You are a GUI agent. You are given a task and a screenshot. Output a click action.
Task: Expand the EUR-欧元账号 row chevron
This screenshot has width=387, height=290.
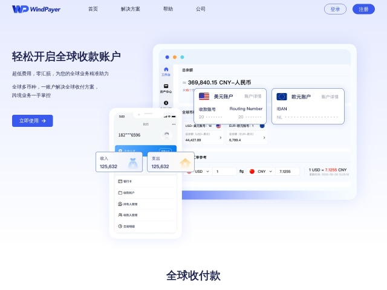[x=264, y=138]
